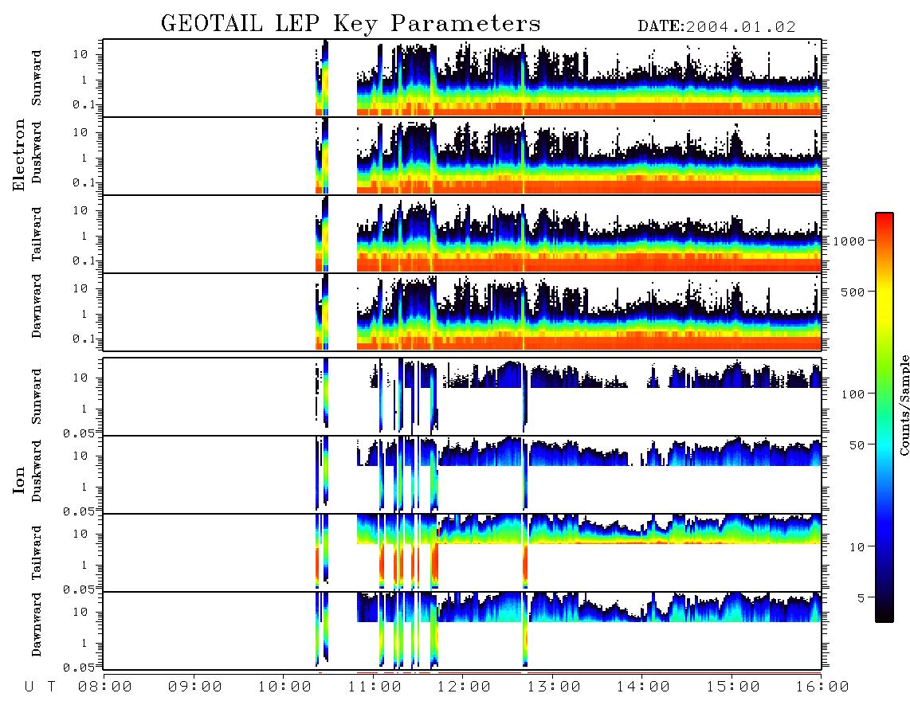
Task: Click the Electron Duskward spectrogram panel
Action: click(462, 155)
